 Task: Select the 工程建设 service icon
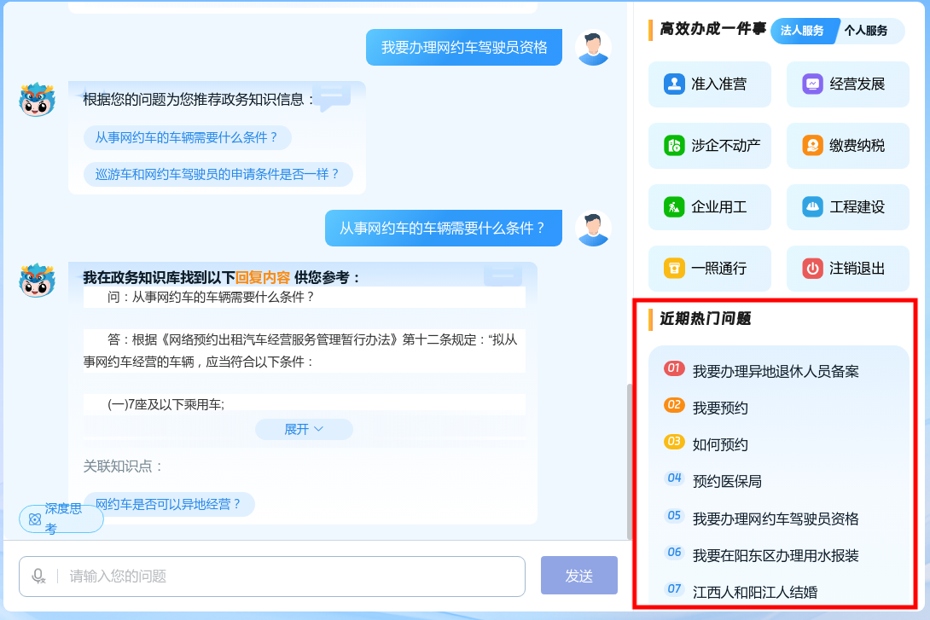coord(847,206)
